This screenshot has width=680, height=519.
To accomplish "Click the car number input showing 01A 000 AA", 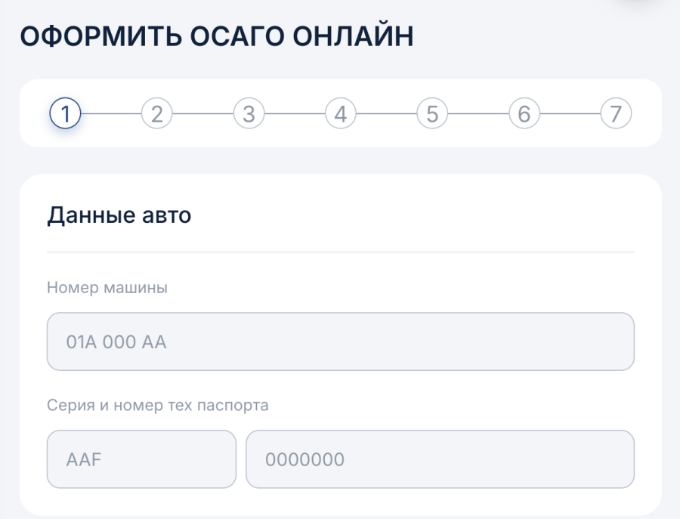I will [x=340, y=341].
